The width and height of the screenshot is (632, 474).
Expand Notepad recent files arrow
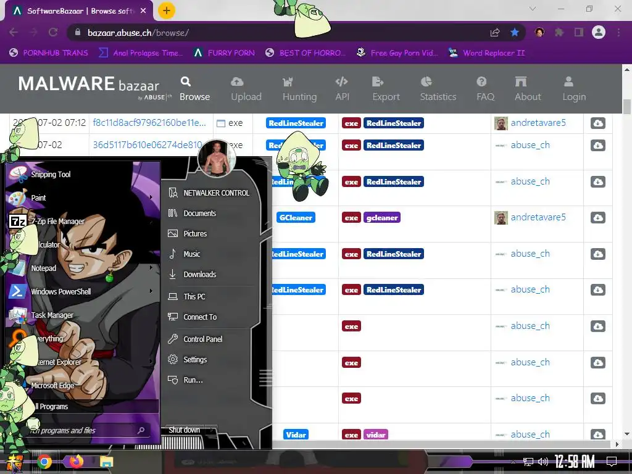point(151,267)
